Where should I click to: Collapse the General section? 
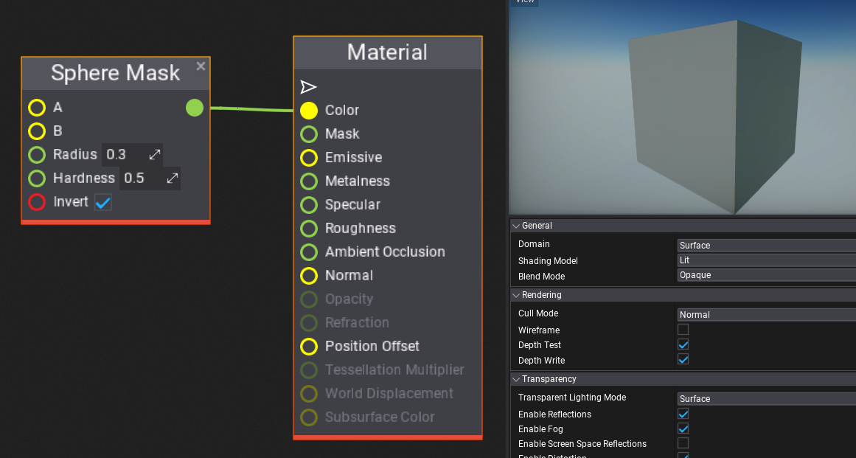[516, 226]
